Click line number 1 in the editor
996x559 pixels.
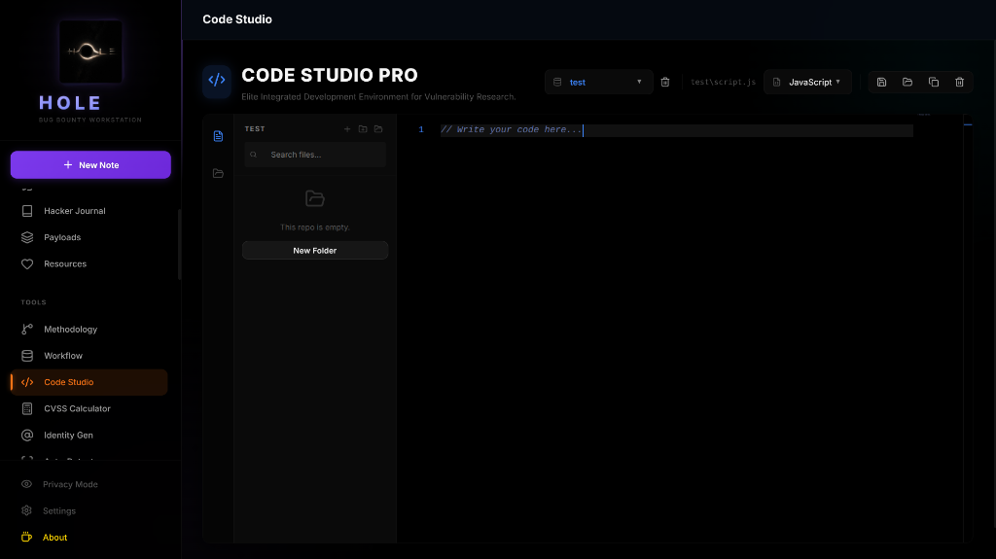coord(421,129)
